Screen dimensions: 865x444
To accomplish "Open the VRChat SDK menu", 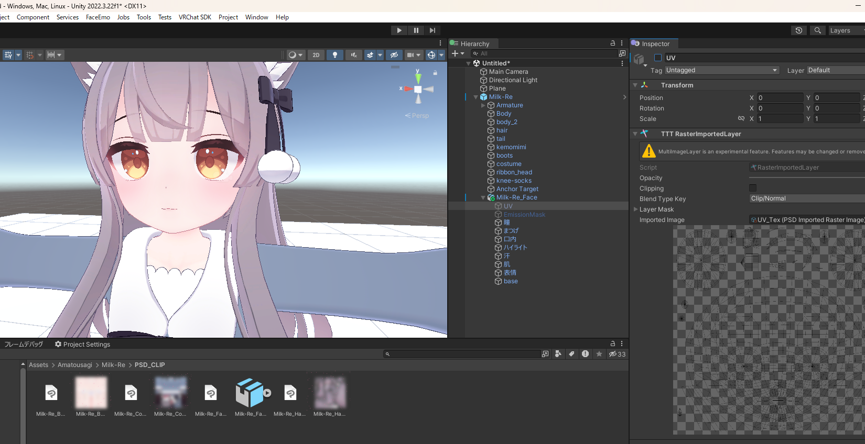I will pos(194,17).
